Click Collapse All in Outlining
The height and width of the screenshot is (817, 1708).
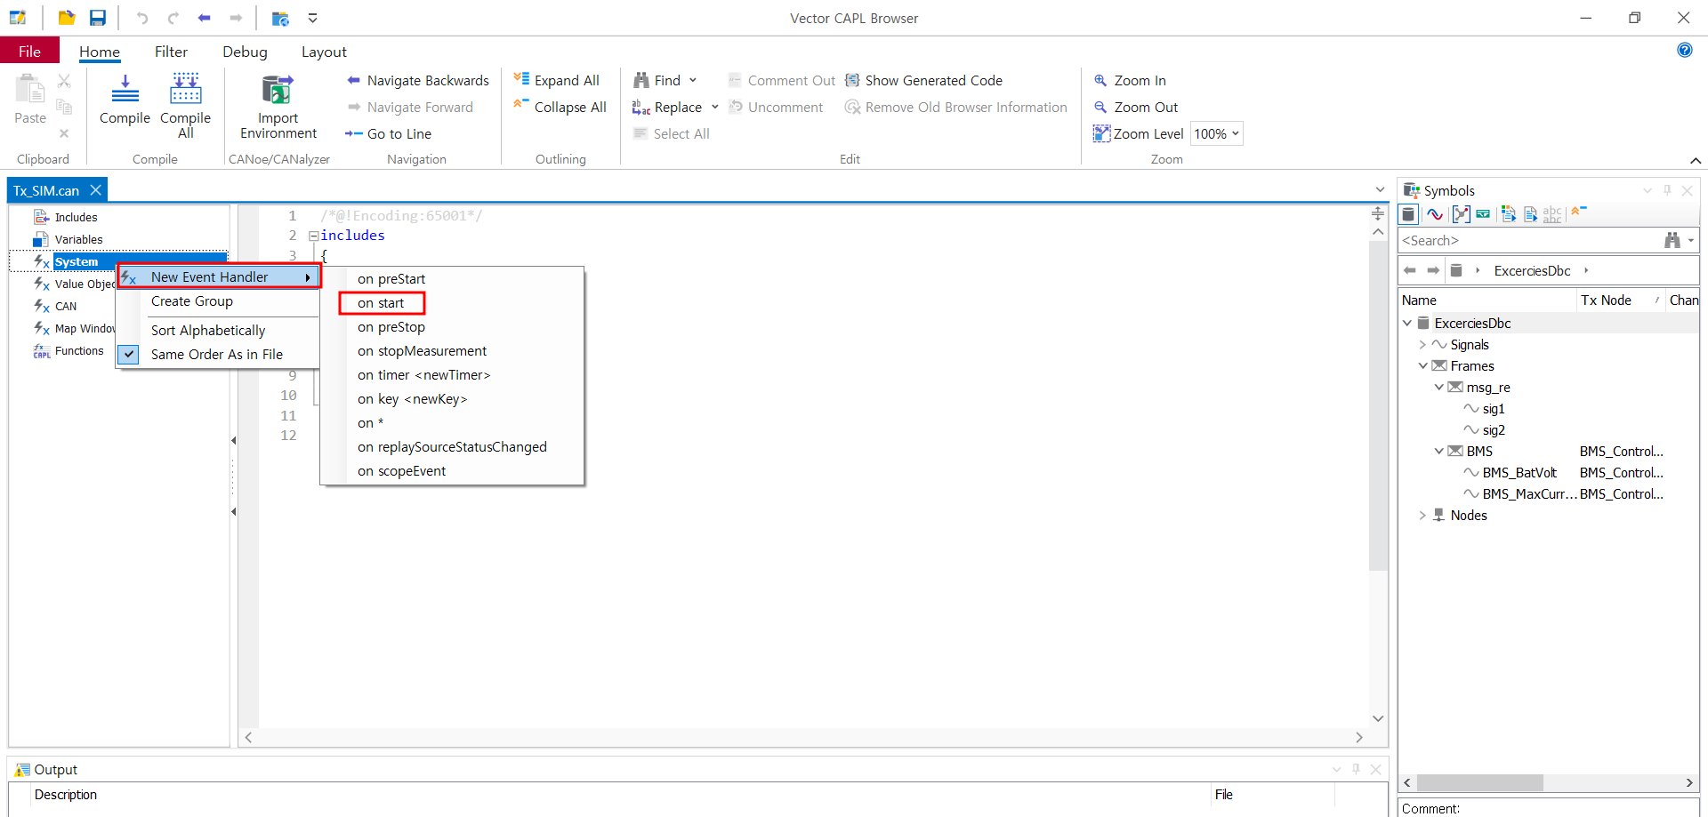560,107
